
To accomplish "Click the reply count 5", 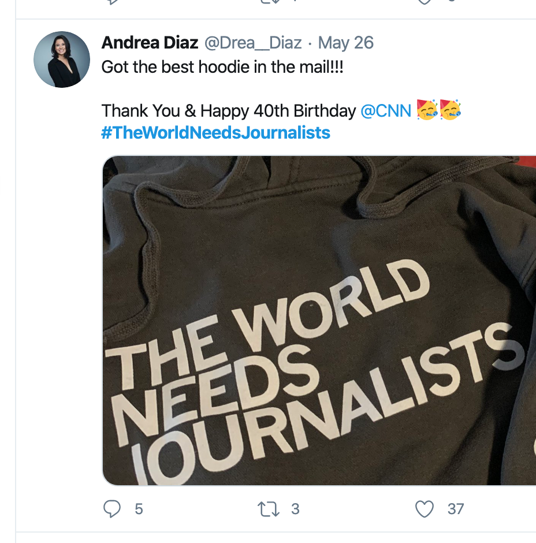I will tap(139, 509).
